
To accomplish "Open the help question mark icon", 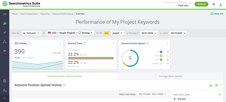I will coord(214,4).
